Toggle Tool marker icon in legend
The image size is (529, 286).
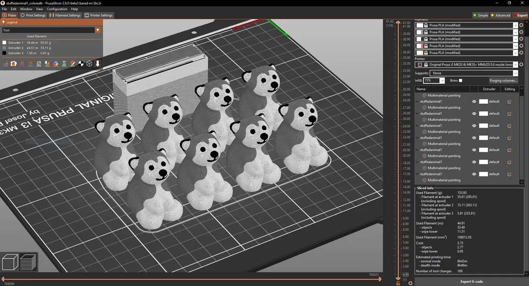point(98,63)
